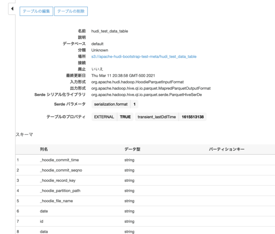Click the EXTERNAL table property key
Image resolution: width=275 pixels, height=234 pixels.
(x=104, y=117)
